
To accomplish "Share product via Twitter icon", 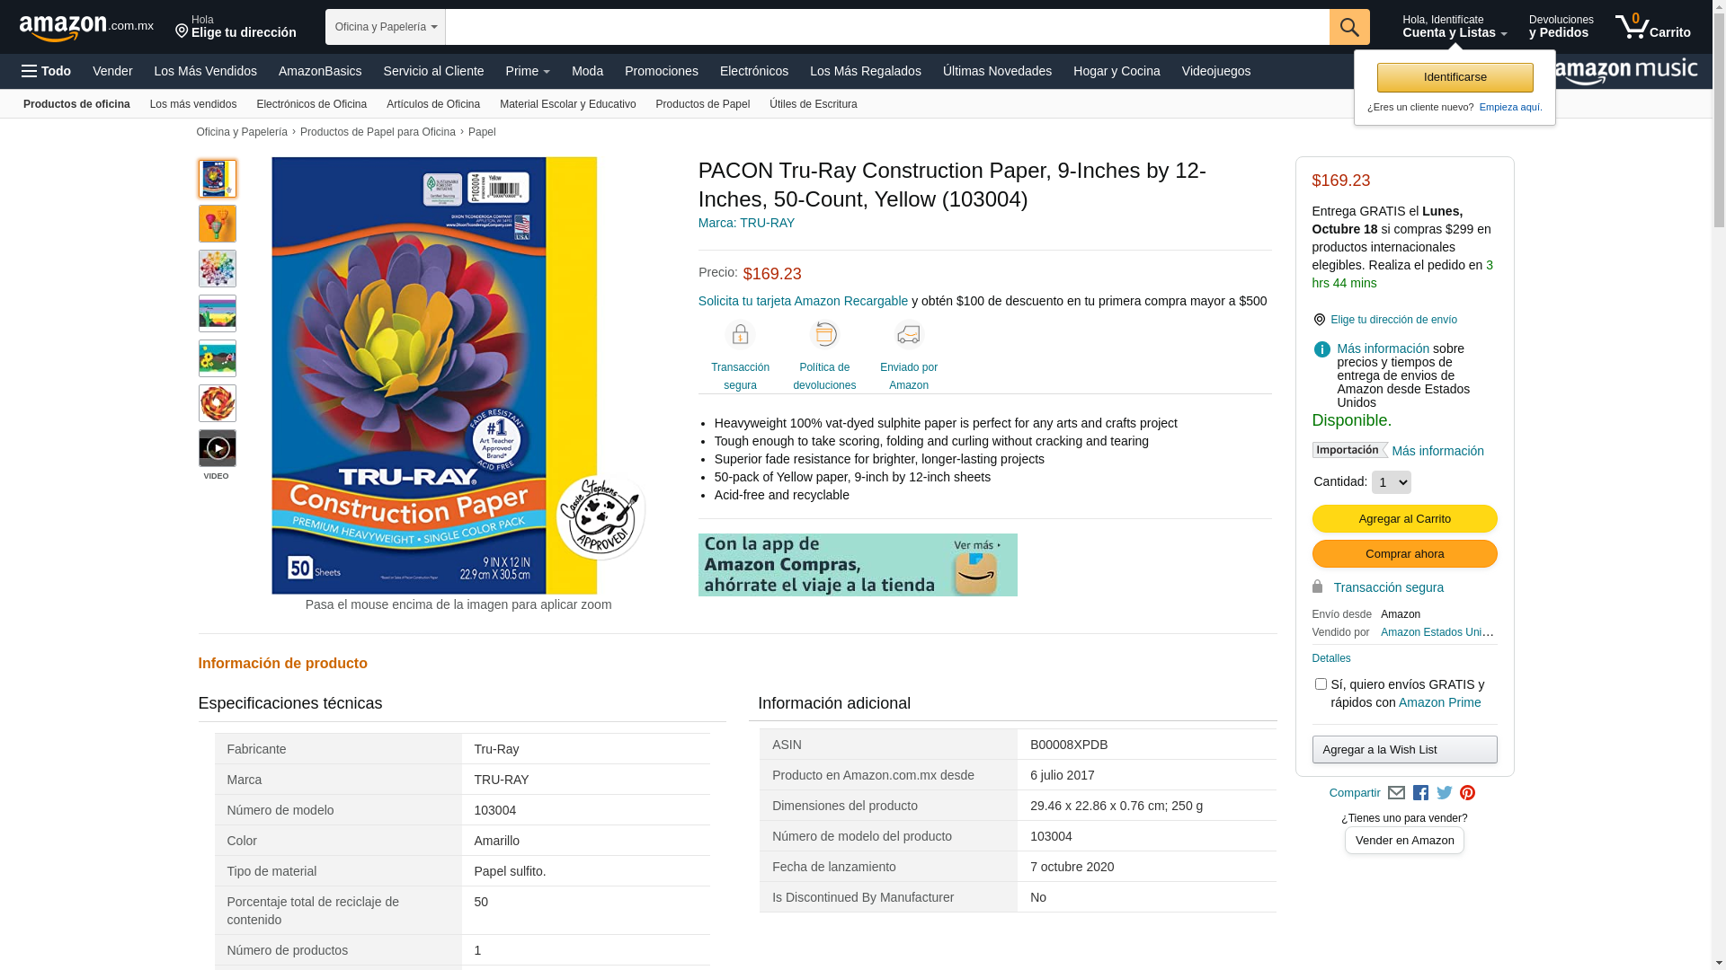I will coord(1444,793).
